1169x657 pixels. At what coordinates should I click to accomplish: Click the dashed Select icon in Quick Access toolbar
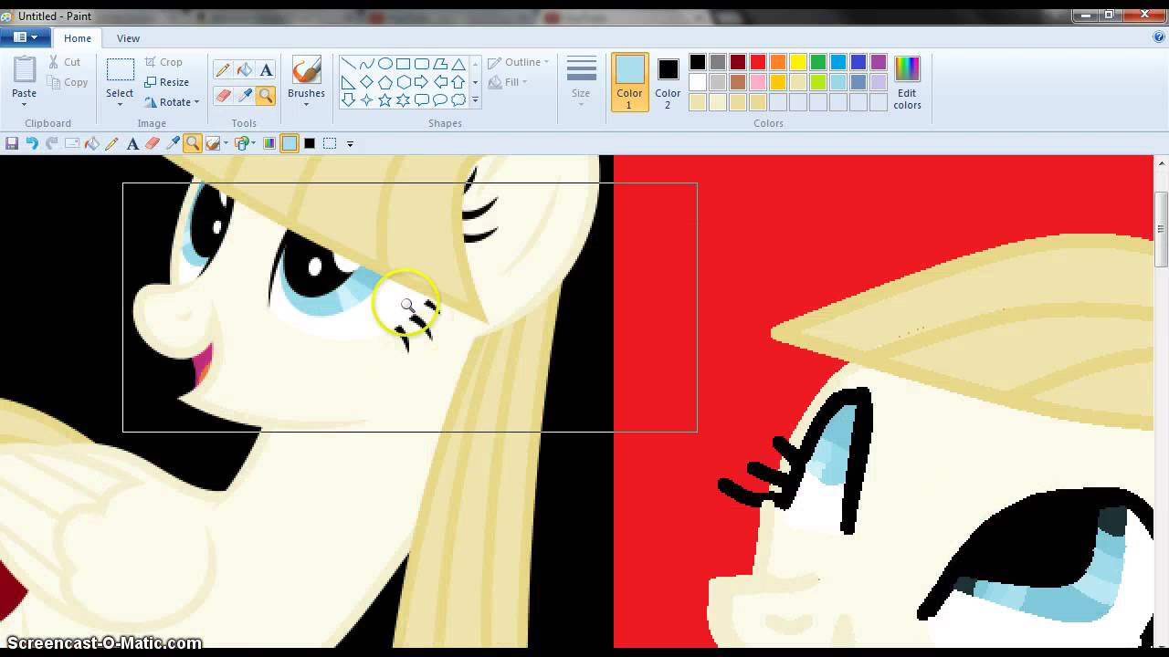point(330,143)
